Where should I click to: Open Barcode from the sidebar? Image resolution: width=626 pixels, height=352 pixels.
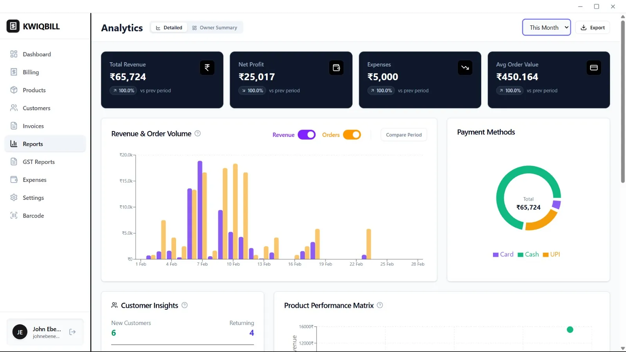click(x=33, y=216)
